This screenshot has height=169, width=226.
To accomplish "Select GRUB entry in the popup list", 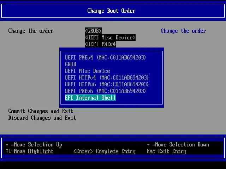I will (70, 64).
